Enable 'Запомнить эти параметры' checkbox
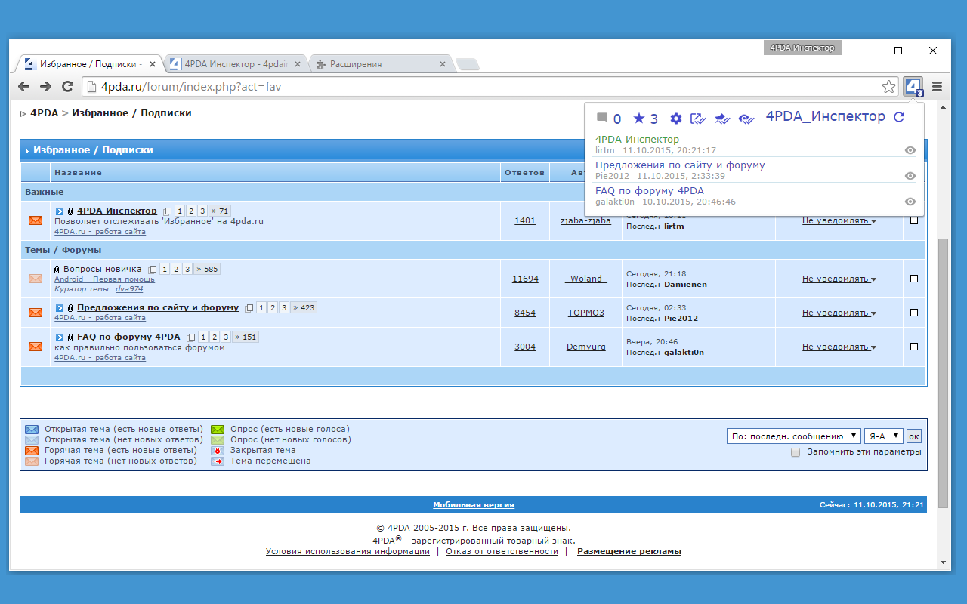Image resolution: width=967 pixels, height=604 pixels. click(796, 452)
